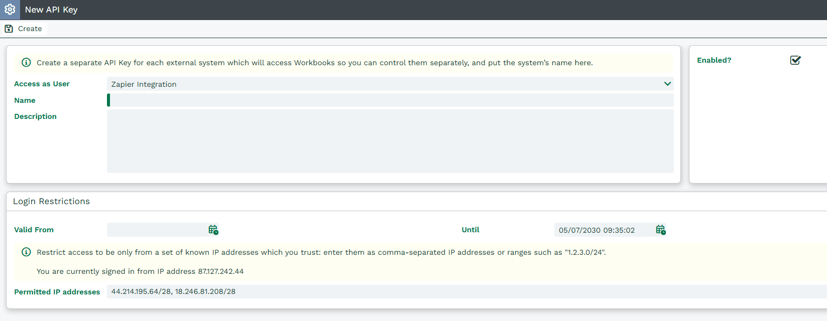This screenshot has width=827, height=321.
Task: Click the Access as User label
Action: [x=42, y=84]
